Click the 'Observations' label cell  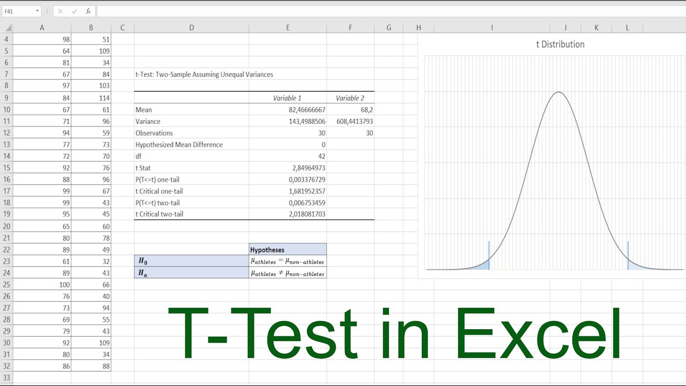(x=191, y=133)
